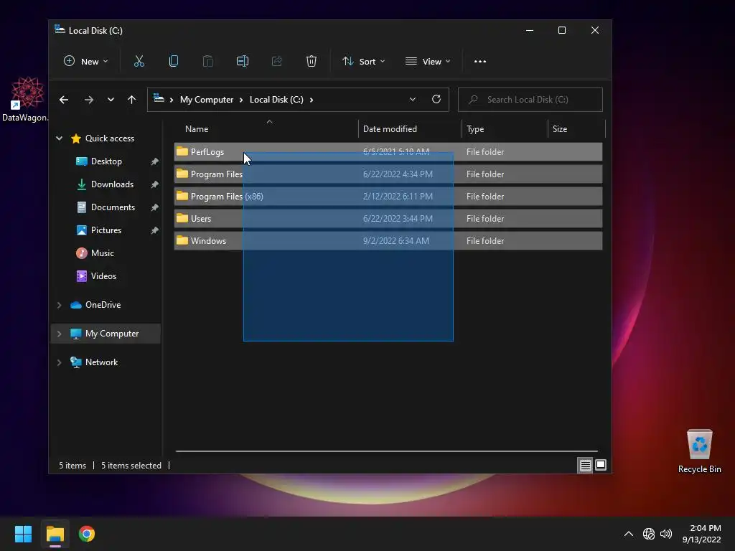
Task: Go up one folder level arrow
Action: [x=132, y=100]
